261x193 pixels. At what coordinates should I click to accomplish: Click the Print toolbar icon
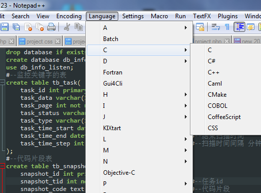pos(51,27)
